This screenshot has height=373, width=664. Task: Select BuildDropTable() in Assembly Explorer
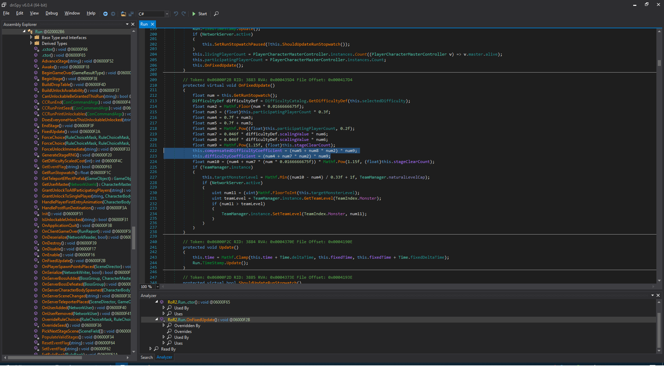(74, 85)
